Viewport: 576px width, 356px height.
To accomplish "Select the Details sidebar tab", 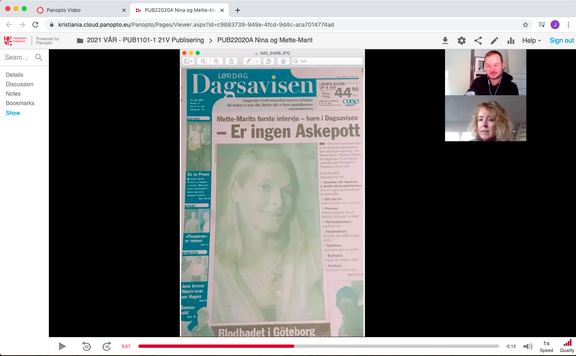I will [14, 75].
